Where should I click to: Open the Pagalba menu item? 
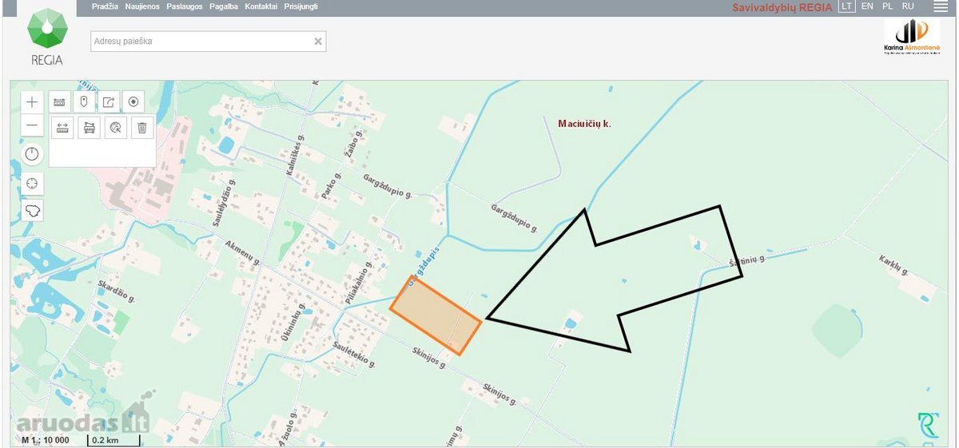click(x=224, y=6)
